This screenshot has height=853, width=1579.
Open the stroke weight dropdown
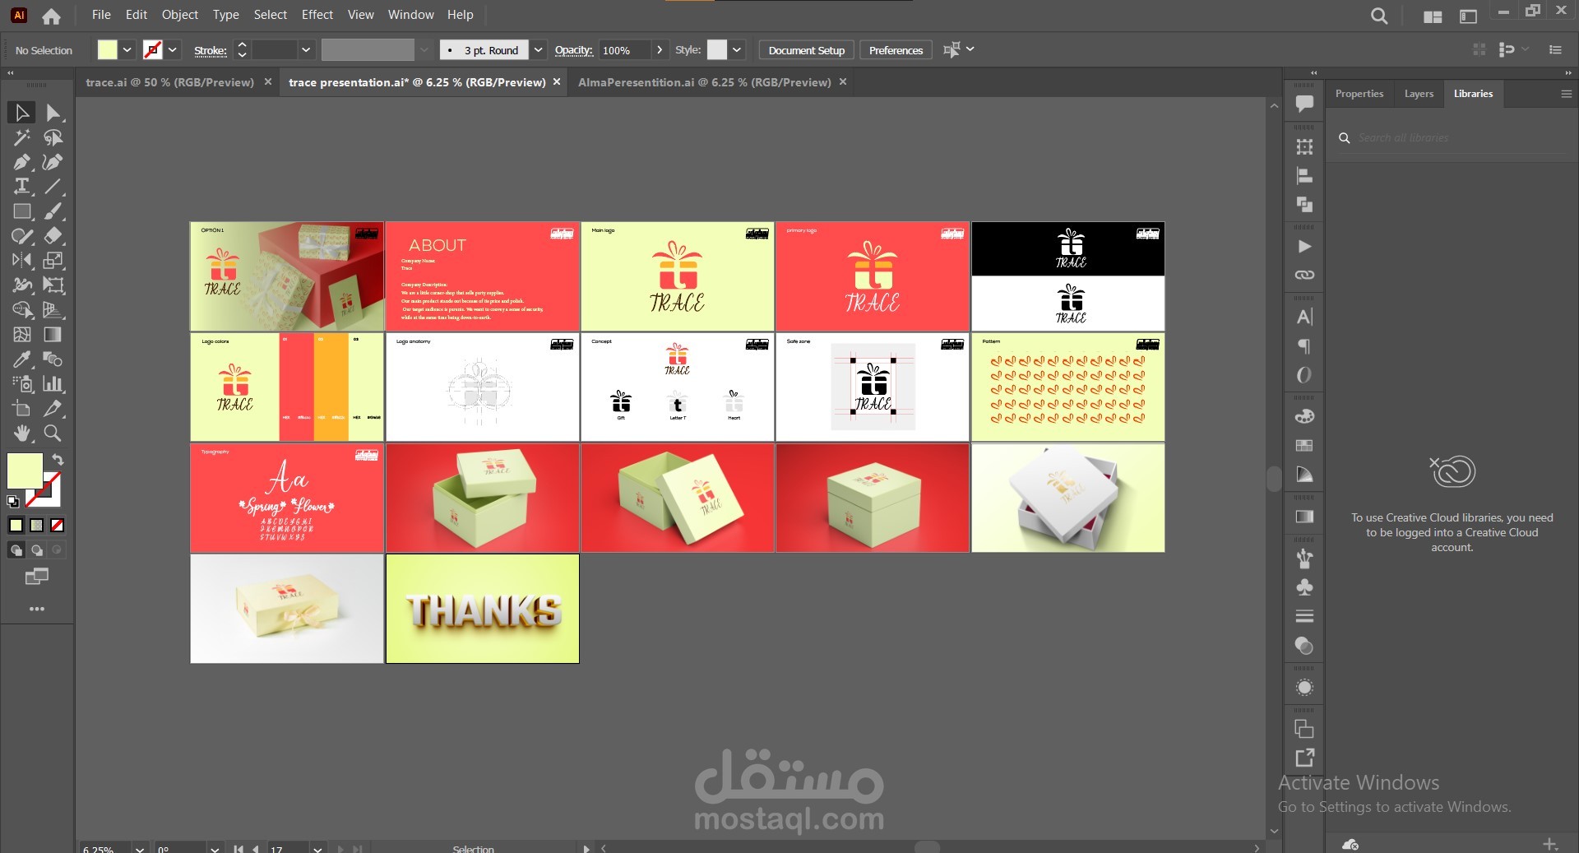pos(306,50)
